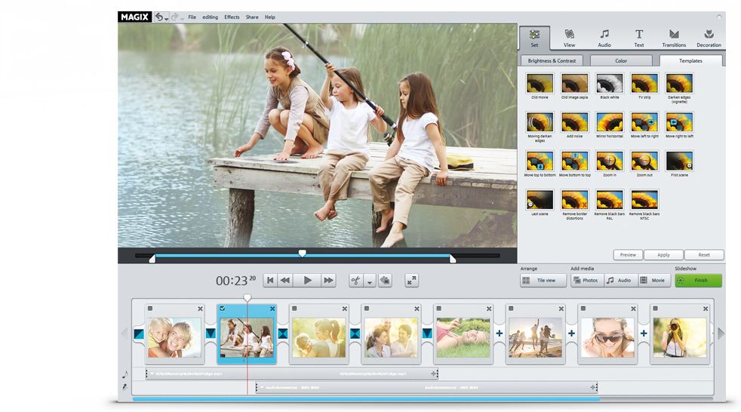Click the photo stack icon beside scissors
Screen dimensions: 741x412
click(x=385, y=280)
